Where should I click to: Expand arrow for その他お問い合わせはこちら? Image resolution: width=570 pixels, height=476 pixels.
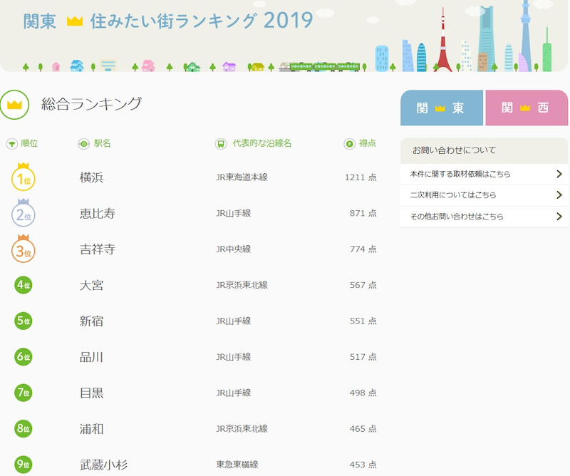(x=559, y=217)
